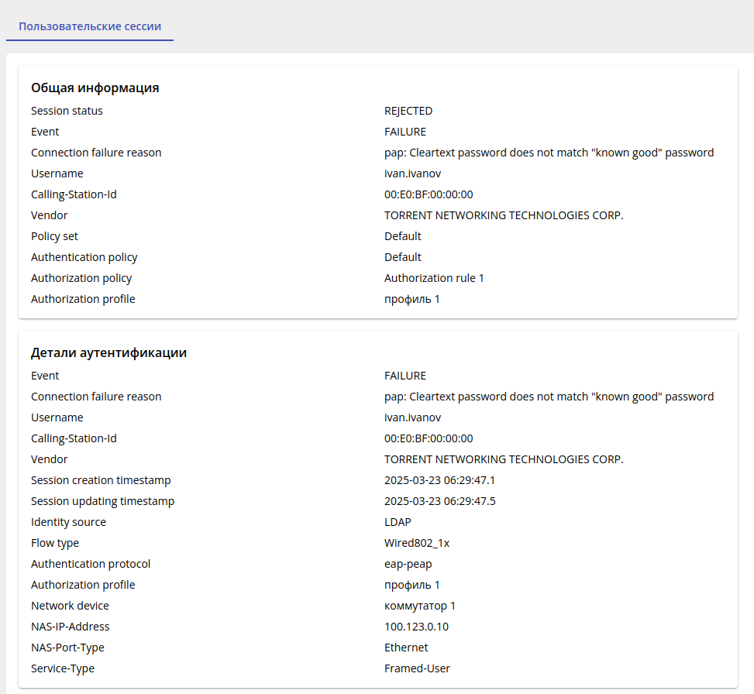This screenshot has width=754, height=694.
Task: Select the eap-peap authentication protocol value
Action: (408, 564)
